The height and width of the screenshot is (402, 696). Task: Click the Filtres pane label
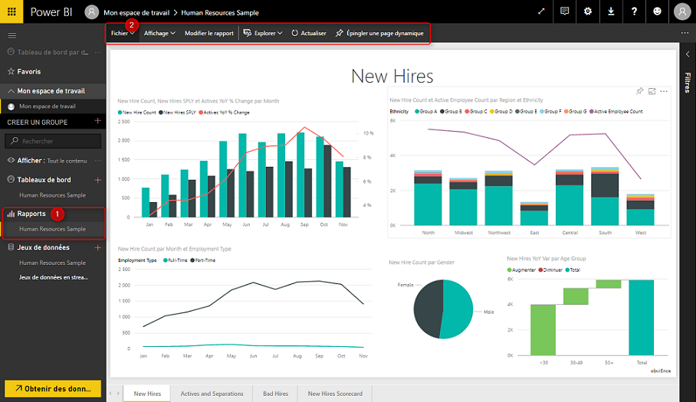[x=688, y=83]
